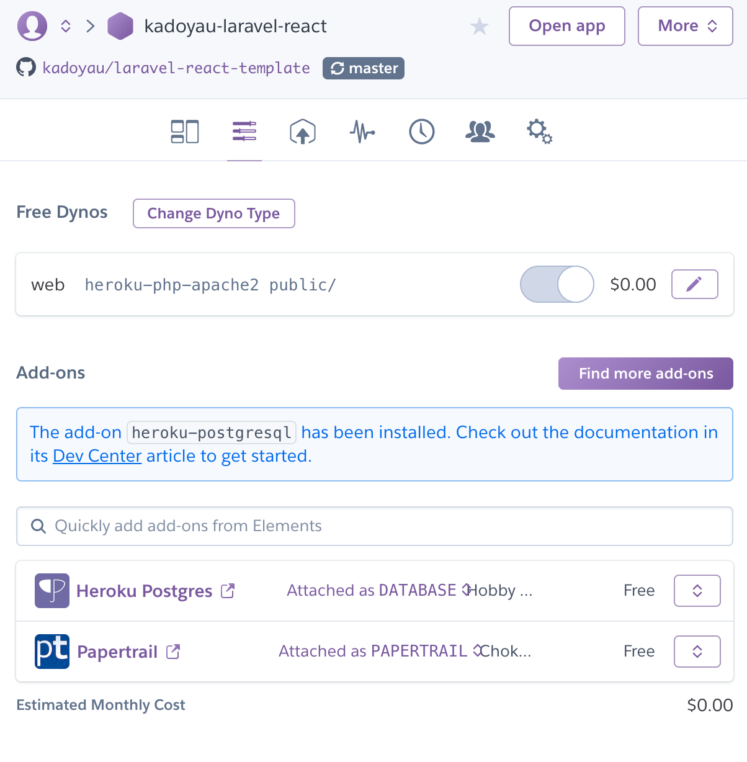Select the Resources tab icon

click(x=244, y=132)
